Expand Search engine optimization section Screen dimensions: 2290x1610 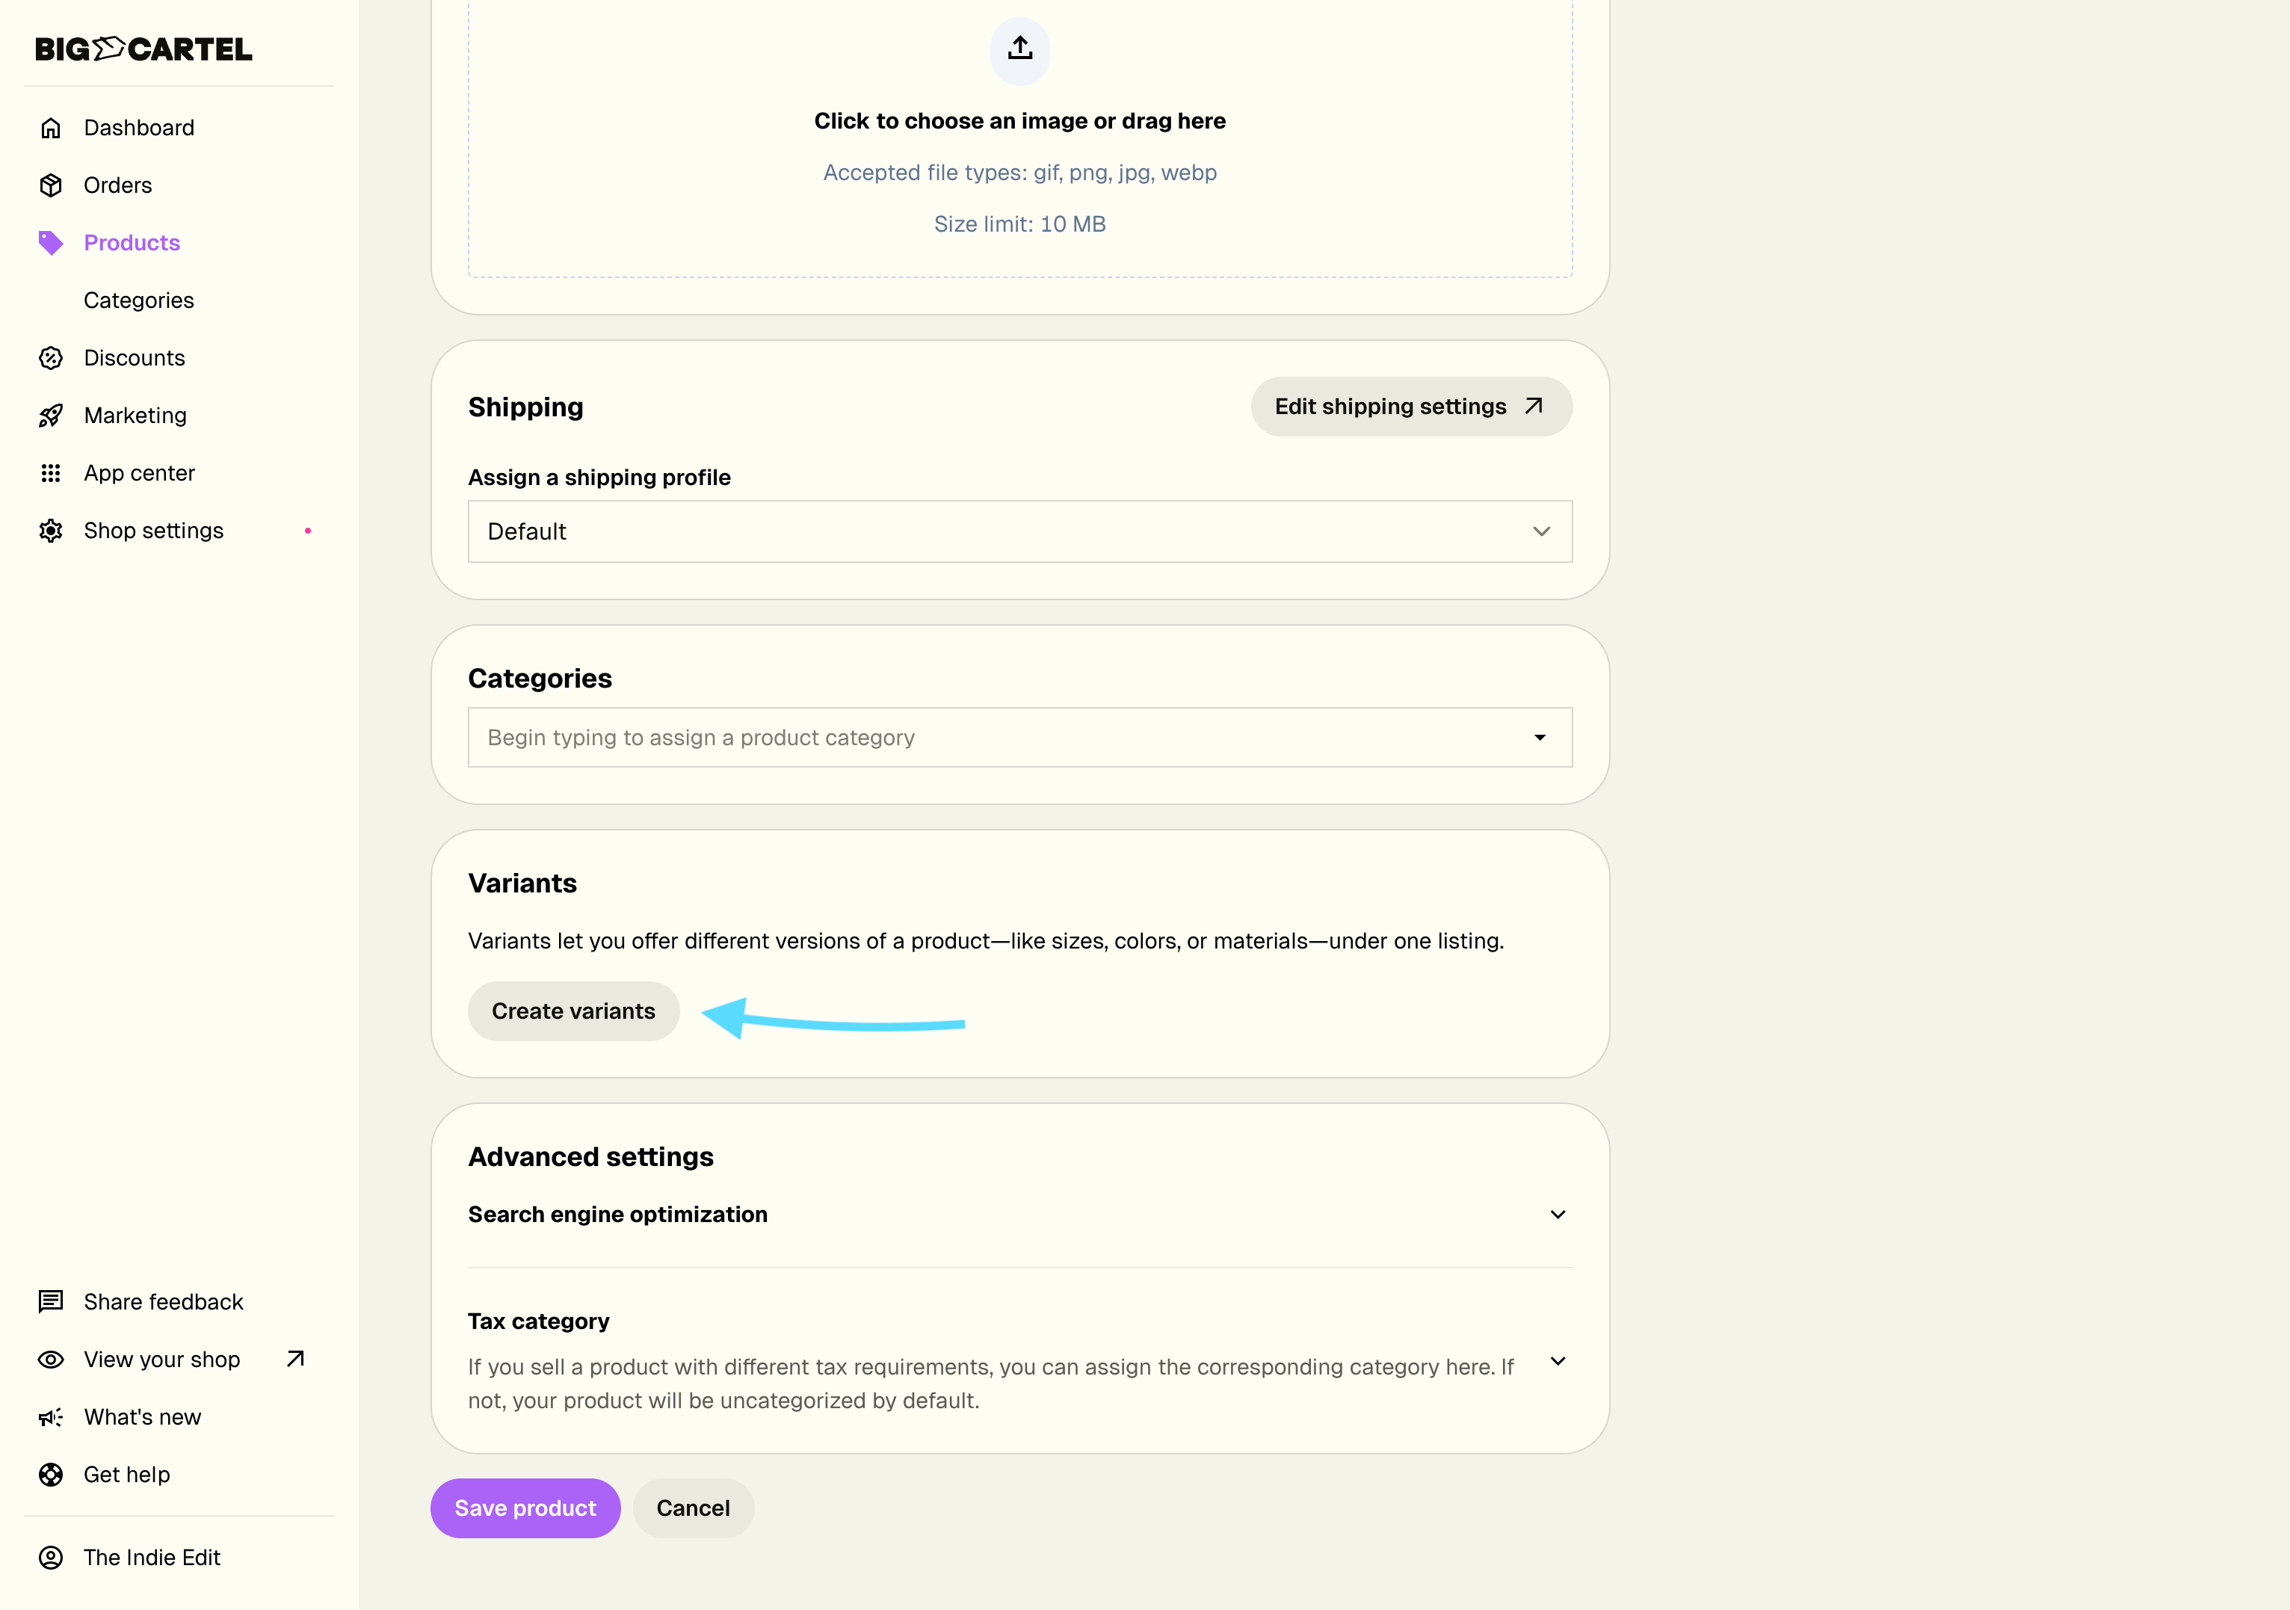point(1557,1214)
